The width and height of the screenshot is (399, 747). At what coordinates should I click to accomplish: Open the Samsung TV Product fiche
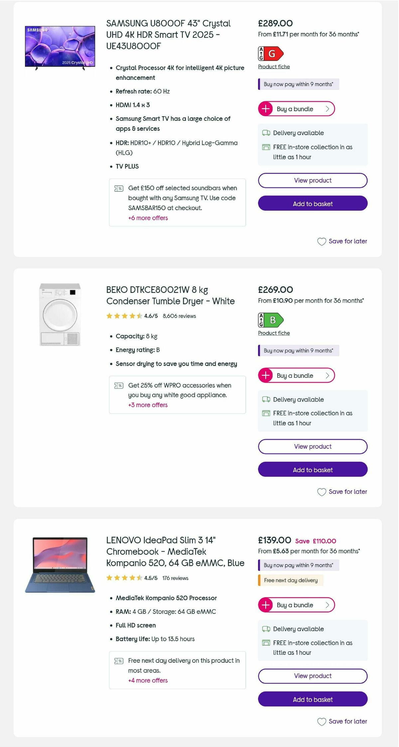(274, 67)
